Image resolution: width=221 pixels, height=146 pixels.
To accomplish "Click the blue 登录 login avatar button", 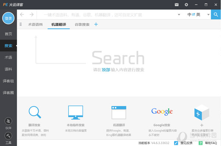I will (8, 18).
